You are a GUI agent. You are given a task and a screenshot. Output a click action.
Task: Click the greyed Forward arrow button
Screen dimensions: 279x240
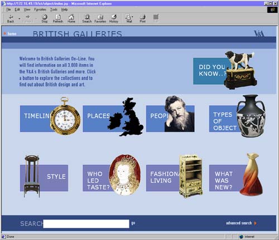[28, 18]
